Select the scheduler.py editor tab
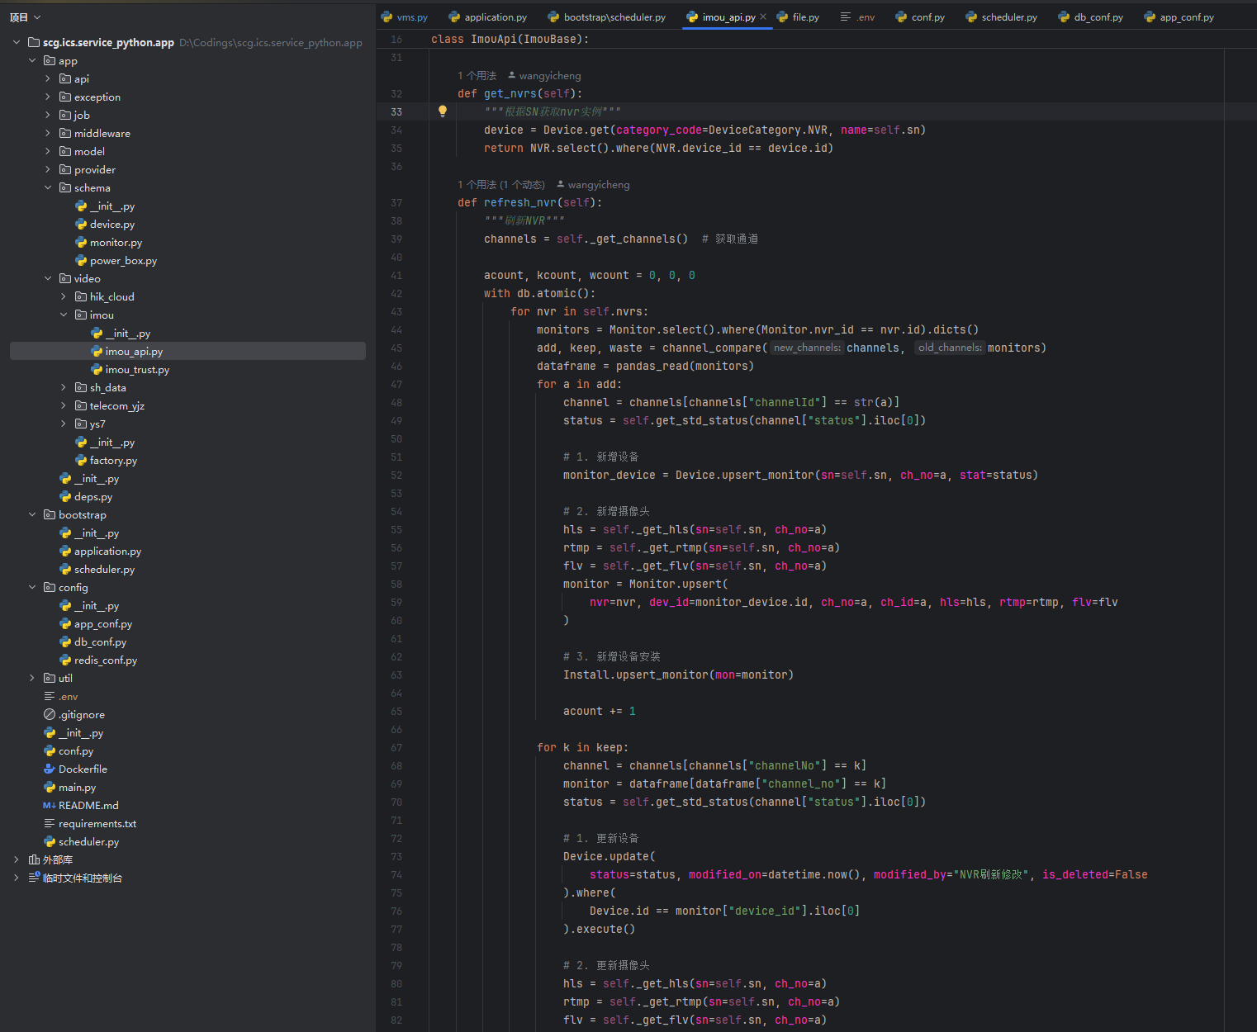 [x=1001, y=17]
